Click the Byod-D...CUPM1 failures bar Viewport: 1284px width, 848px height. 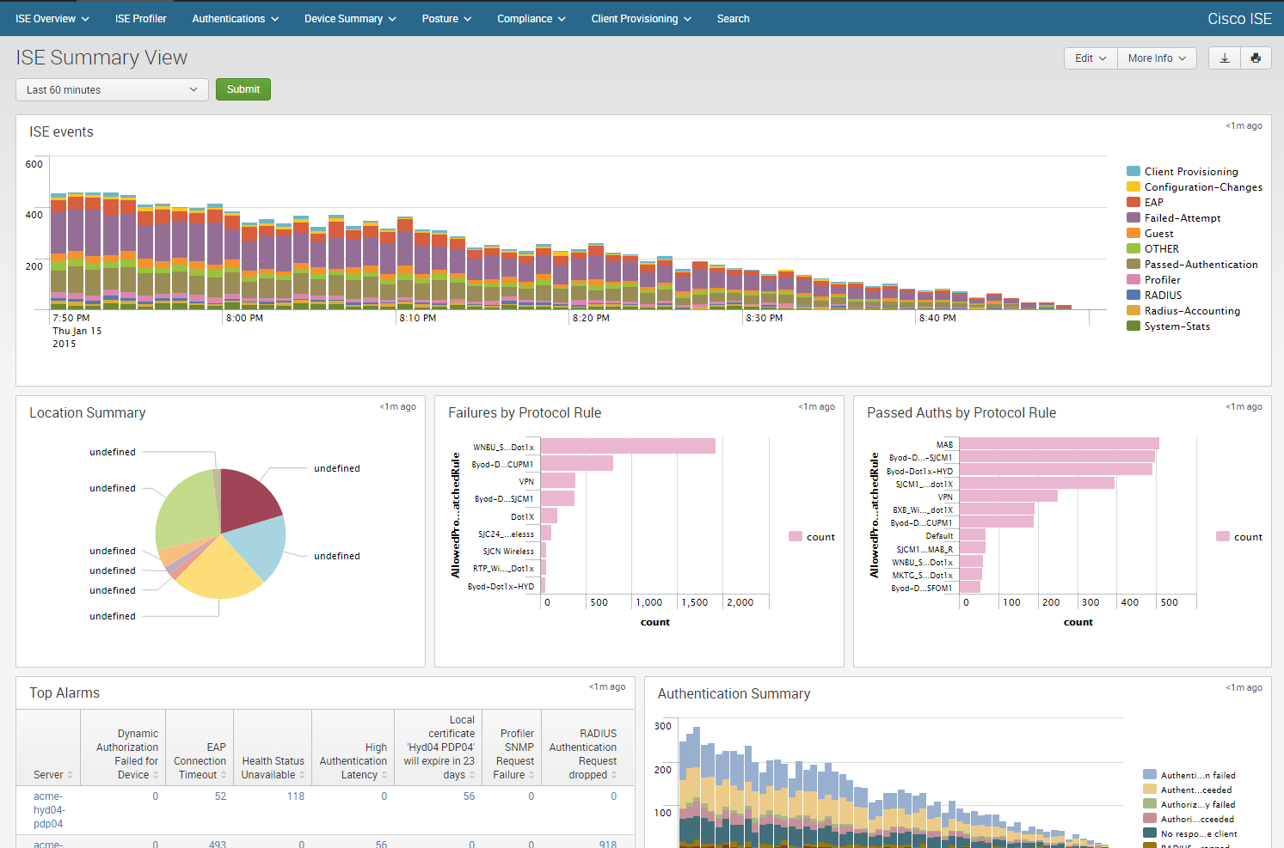(577, 463)
